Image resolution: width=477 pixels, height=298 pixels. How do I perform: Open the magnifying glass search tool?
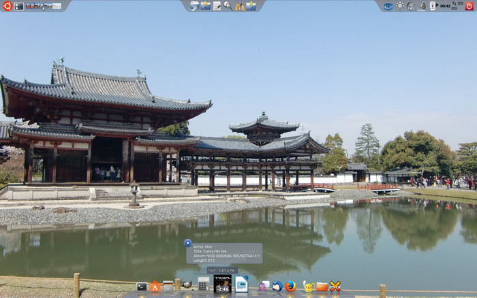[228, 5]
